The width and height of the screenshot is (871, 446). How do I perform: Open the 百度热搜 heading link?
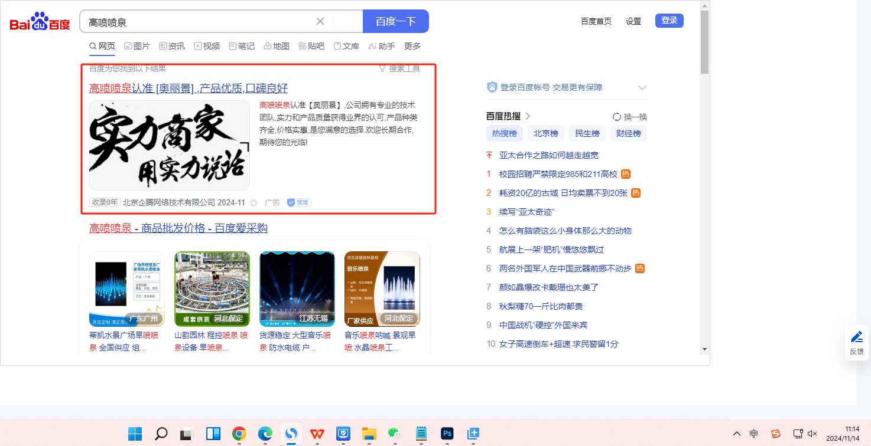[x=508, y=116]
